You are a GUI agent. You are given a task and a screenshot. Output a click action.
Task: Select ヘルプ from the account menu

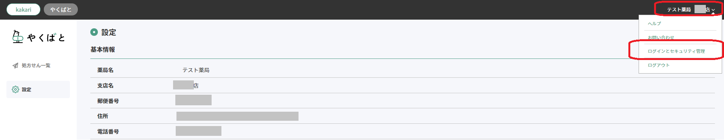click(x=654, y=23)
